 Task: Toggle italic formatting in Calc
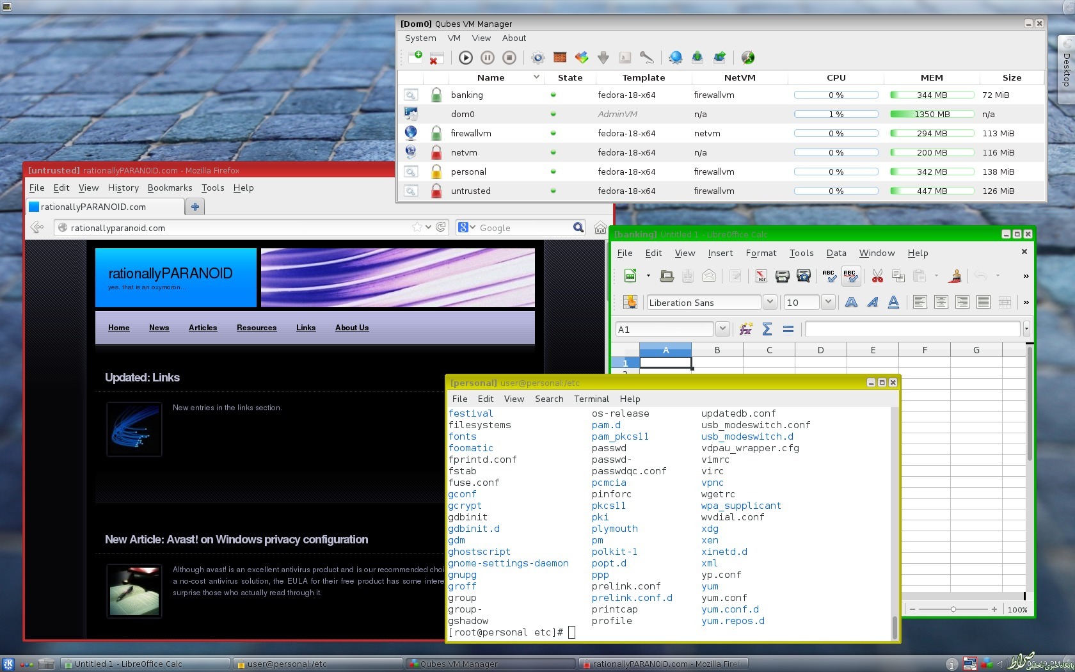872,302
